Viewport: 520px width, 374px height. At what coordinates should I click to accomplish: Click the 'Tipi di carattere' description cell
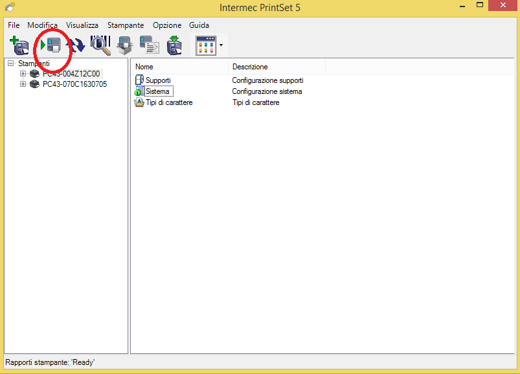coord(256,102)
